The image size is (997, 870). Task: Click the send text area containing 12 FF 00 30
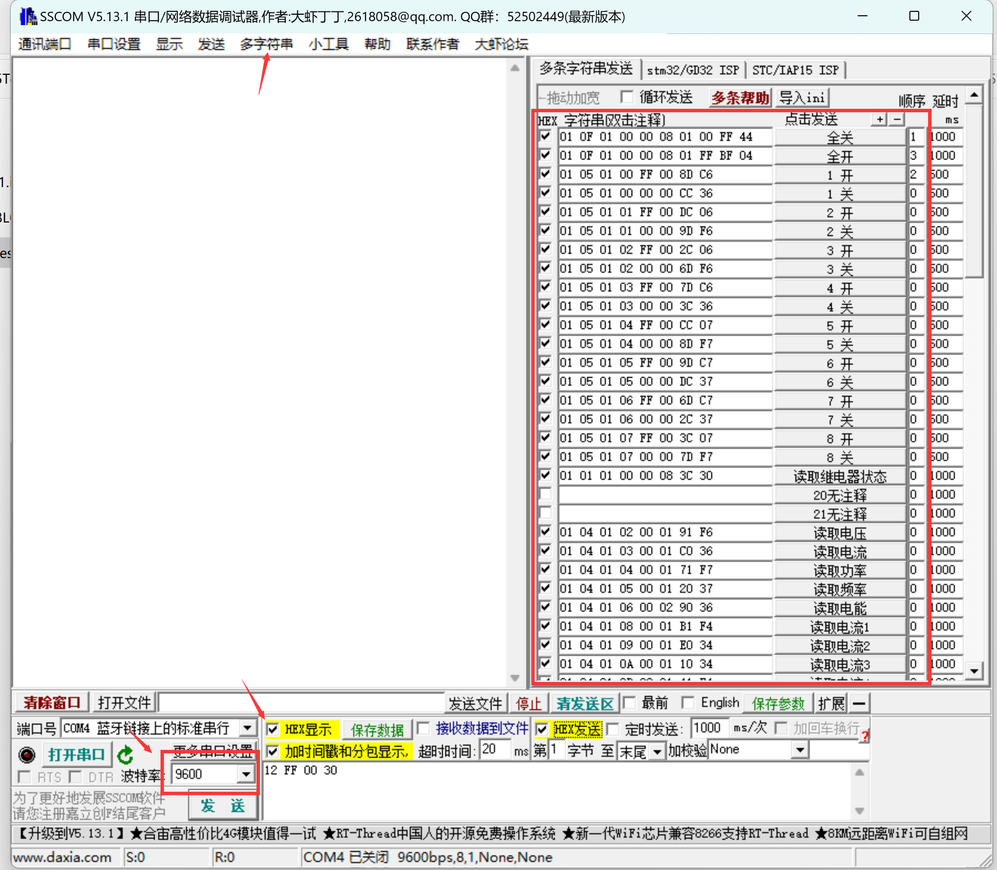tap(557, 791)
